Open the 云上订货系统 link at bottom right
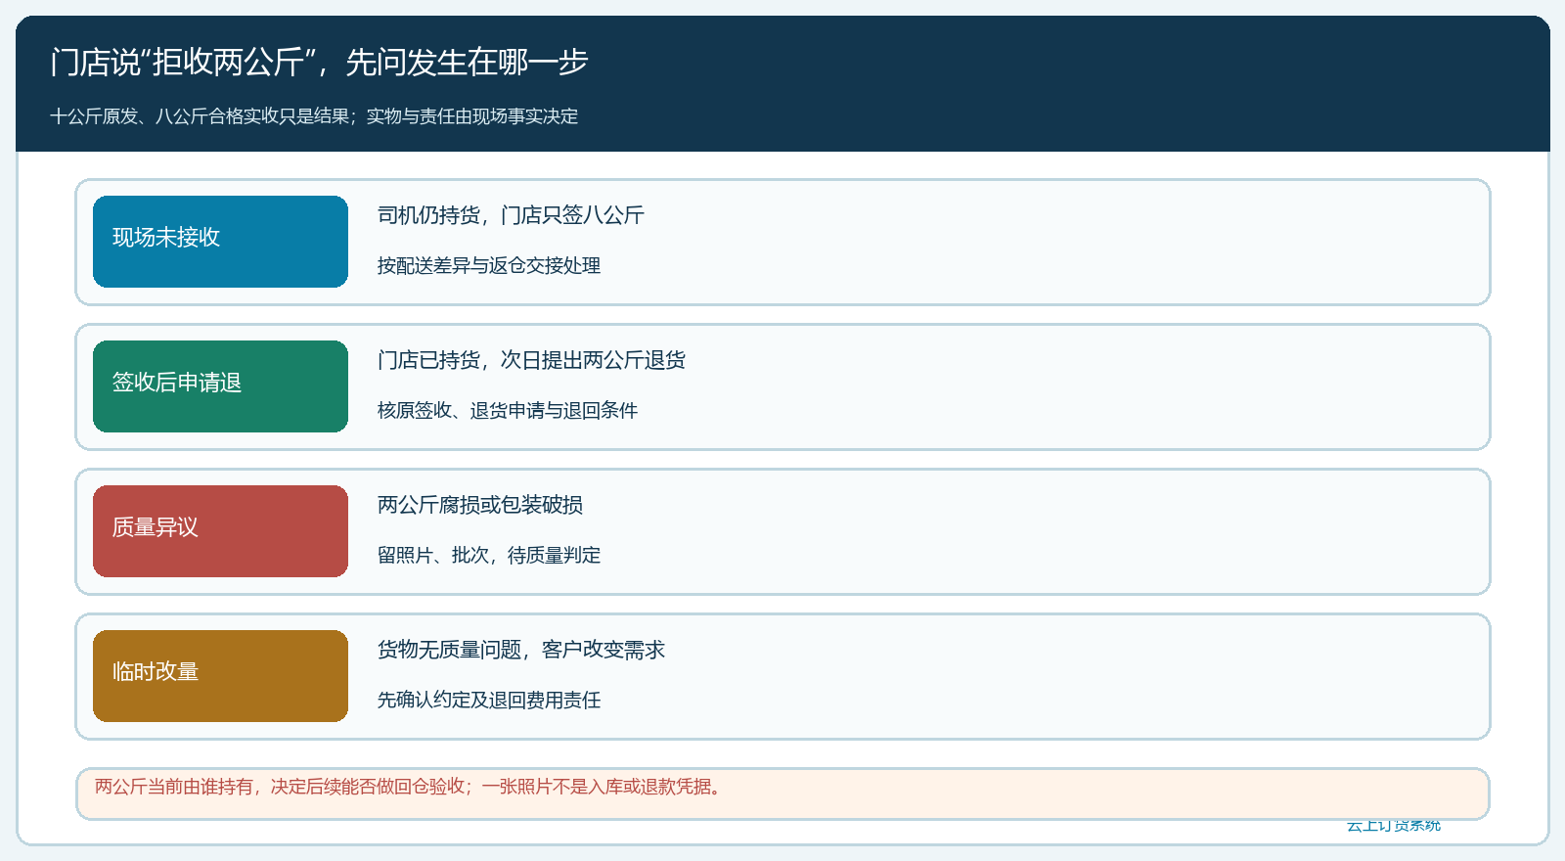The image size is (1565, 861). 1394,826
